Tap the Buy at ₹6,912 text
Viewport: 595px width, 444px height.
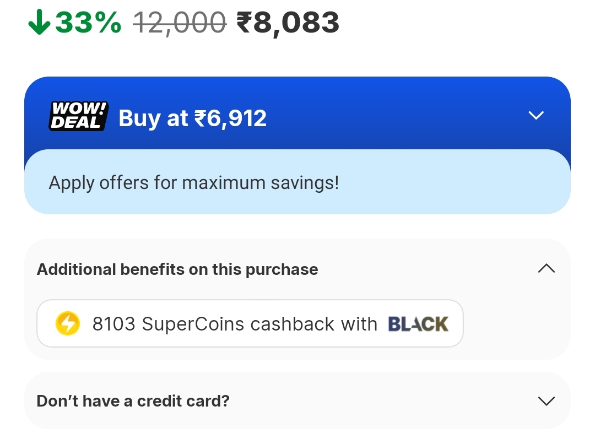[x=193, y=118]
